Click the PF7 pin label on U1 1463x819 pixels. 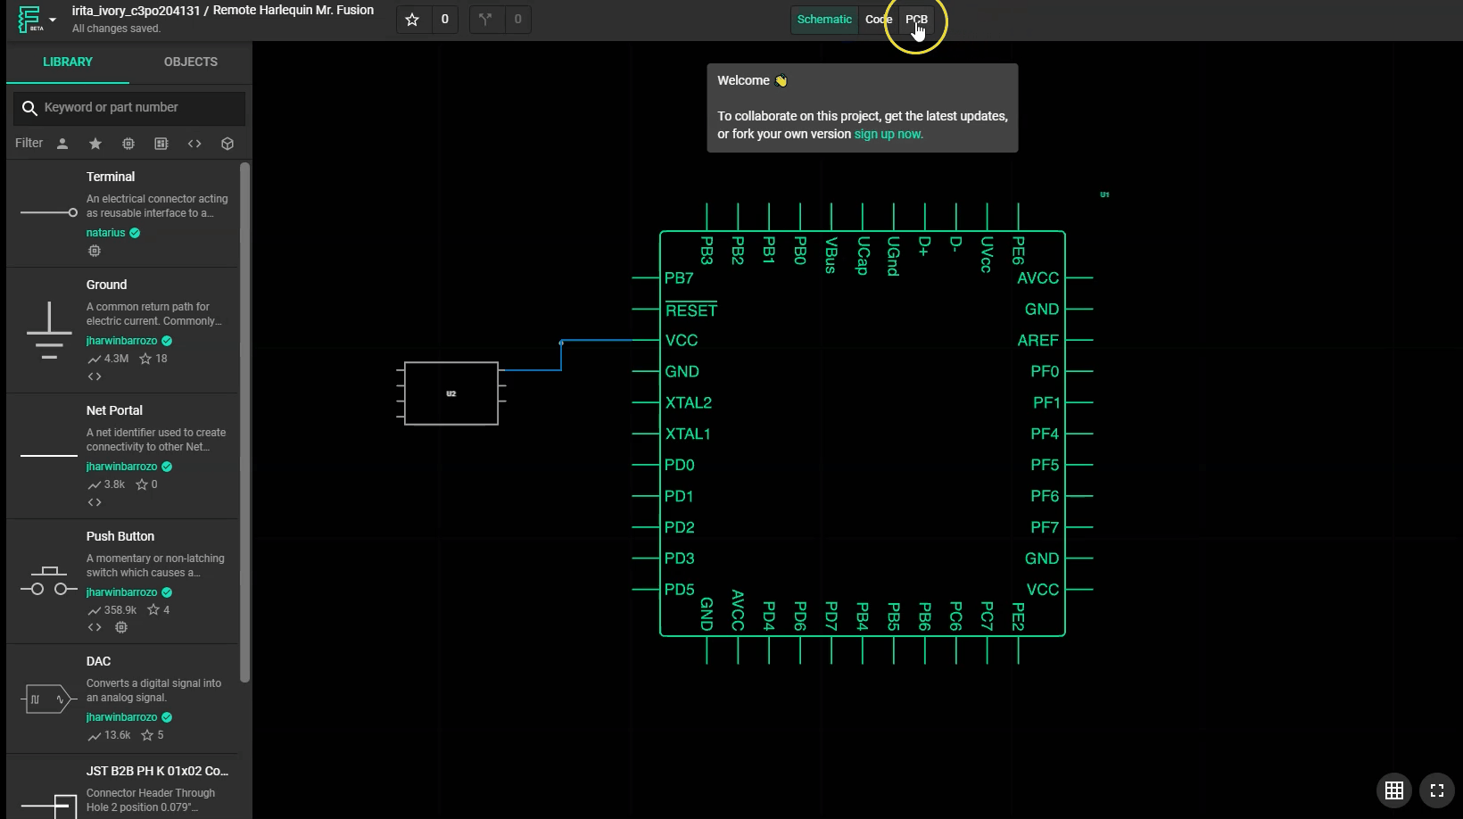point(1045,527)
